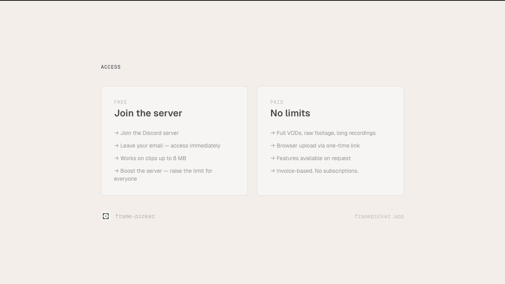This screenshot has width=505, height=284.
Task: Click "Invoice-based. No subscriptions." line
Action: (314, 171)
